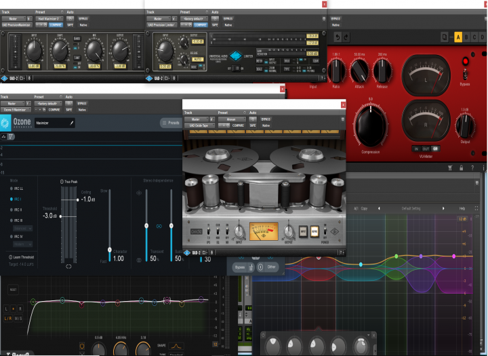
Task: Open Hadi Maximizer 2 preset dropdown
Action: pyautogui.click(x=49, y=19)
